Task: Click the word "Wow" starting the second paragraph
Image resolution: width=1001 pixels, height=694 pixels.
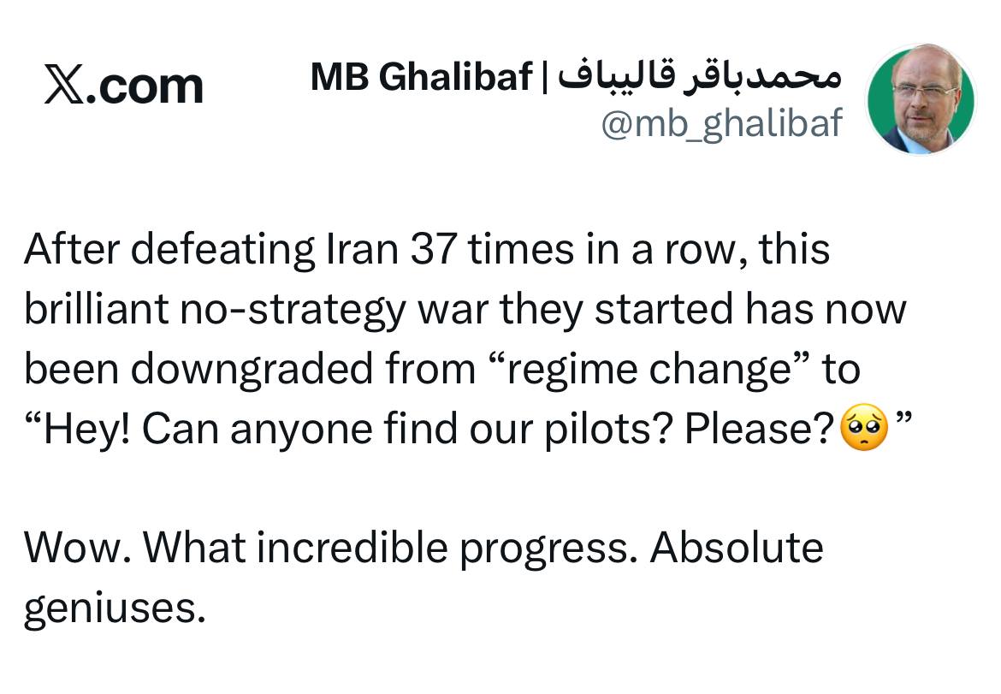Action: click(72, 549)
